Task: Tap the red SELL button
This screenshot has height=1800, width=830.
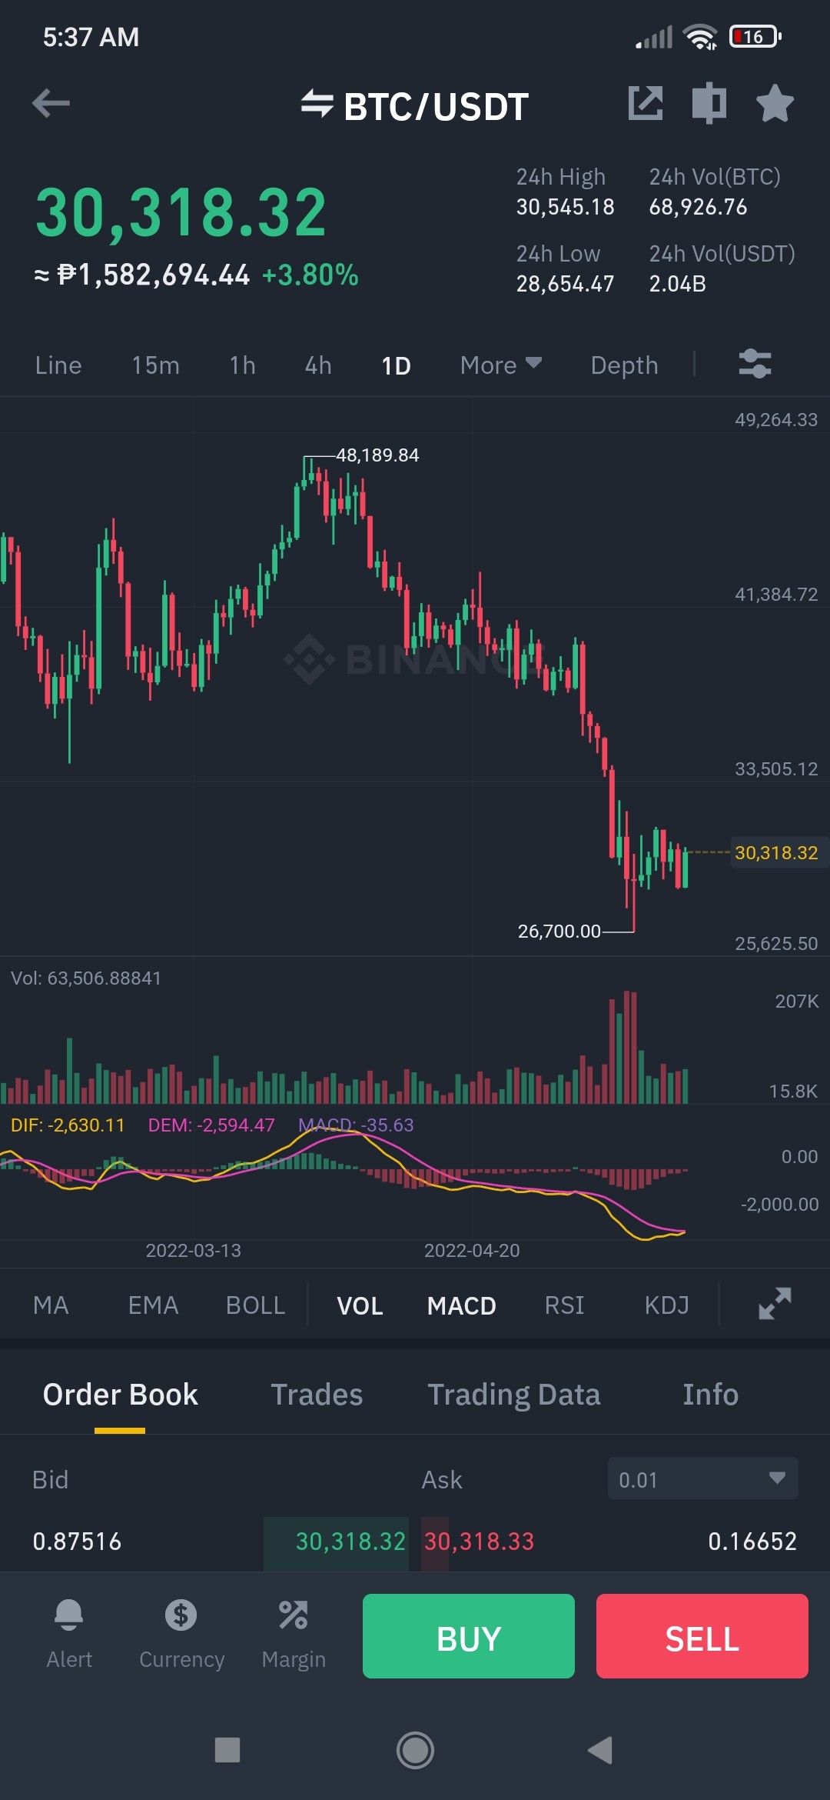Action: pos(702,1636)
